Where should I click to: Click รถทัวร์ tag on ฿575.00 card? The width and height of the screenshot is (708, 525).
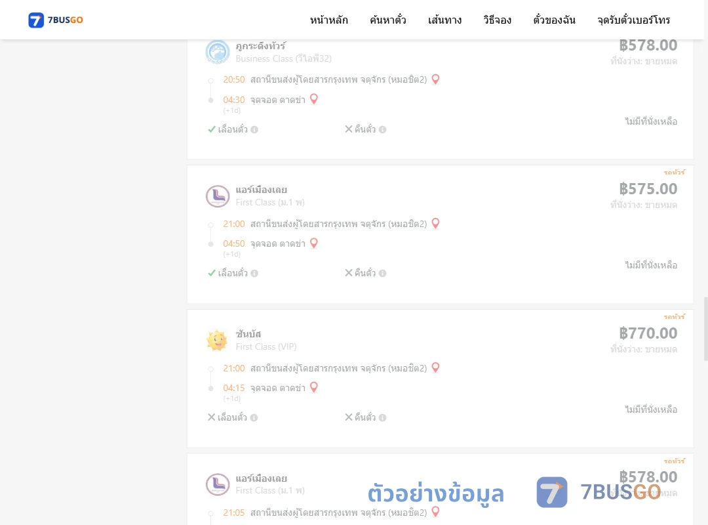pyautogui.click(x=674, y=173)
